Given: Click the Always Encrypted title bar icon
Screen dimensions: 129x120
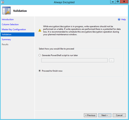Looking at the screenshot, I should coord(3,2).
